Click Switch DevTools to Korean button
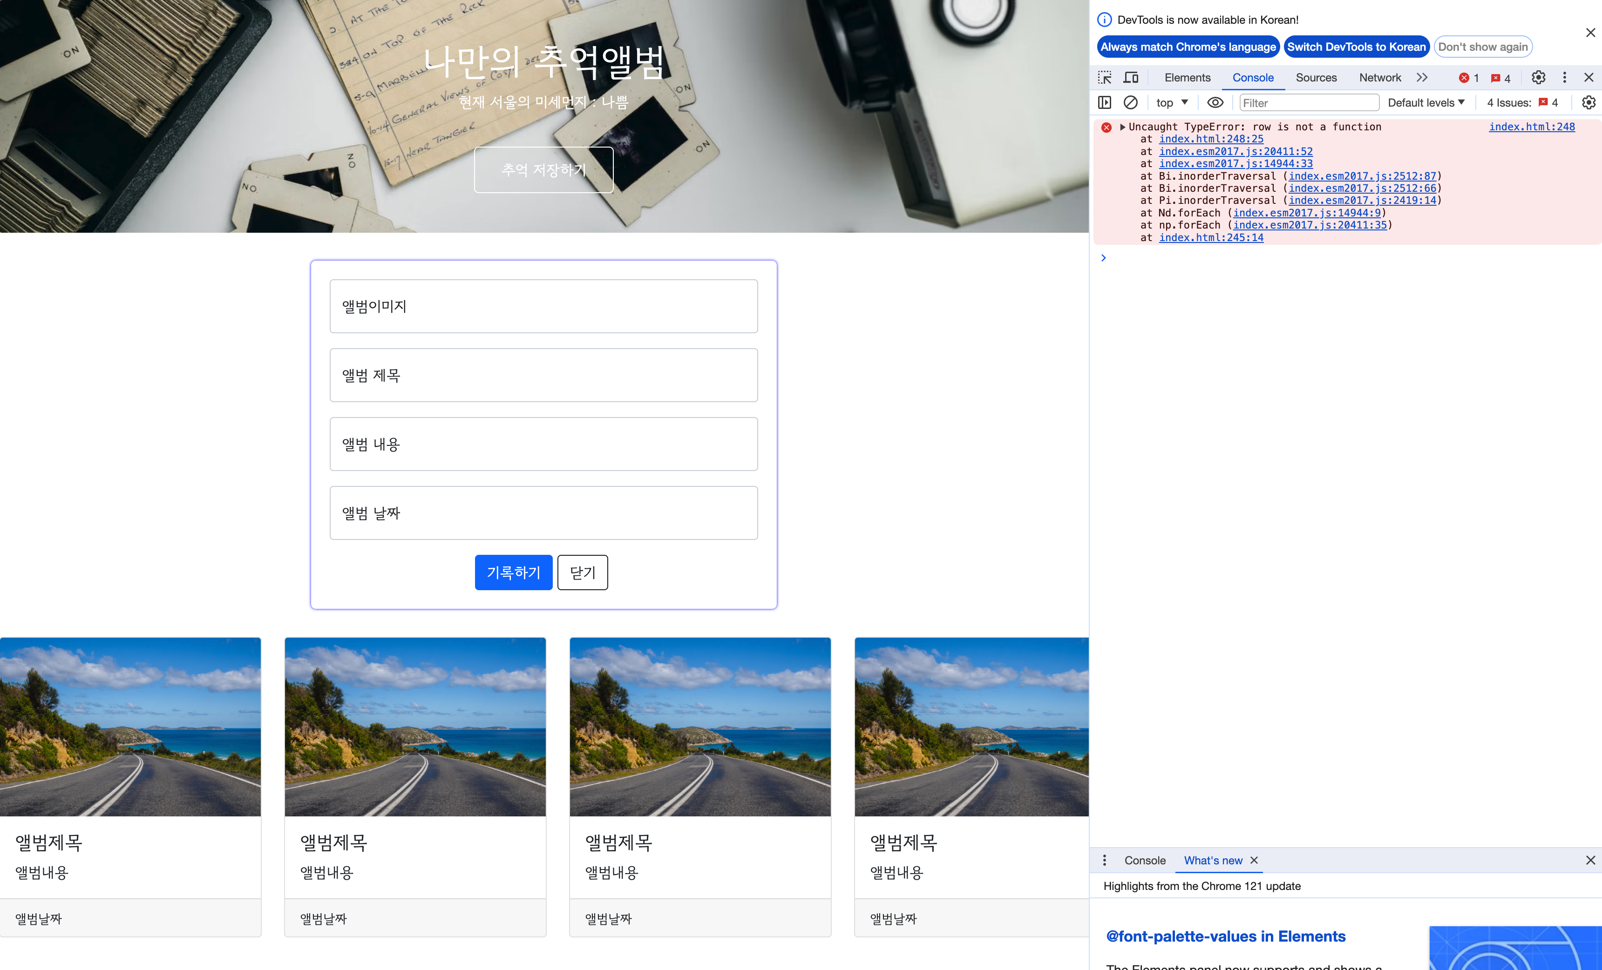 click(1356, 47)
